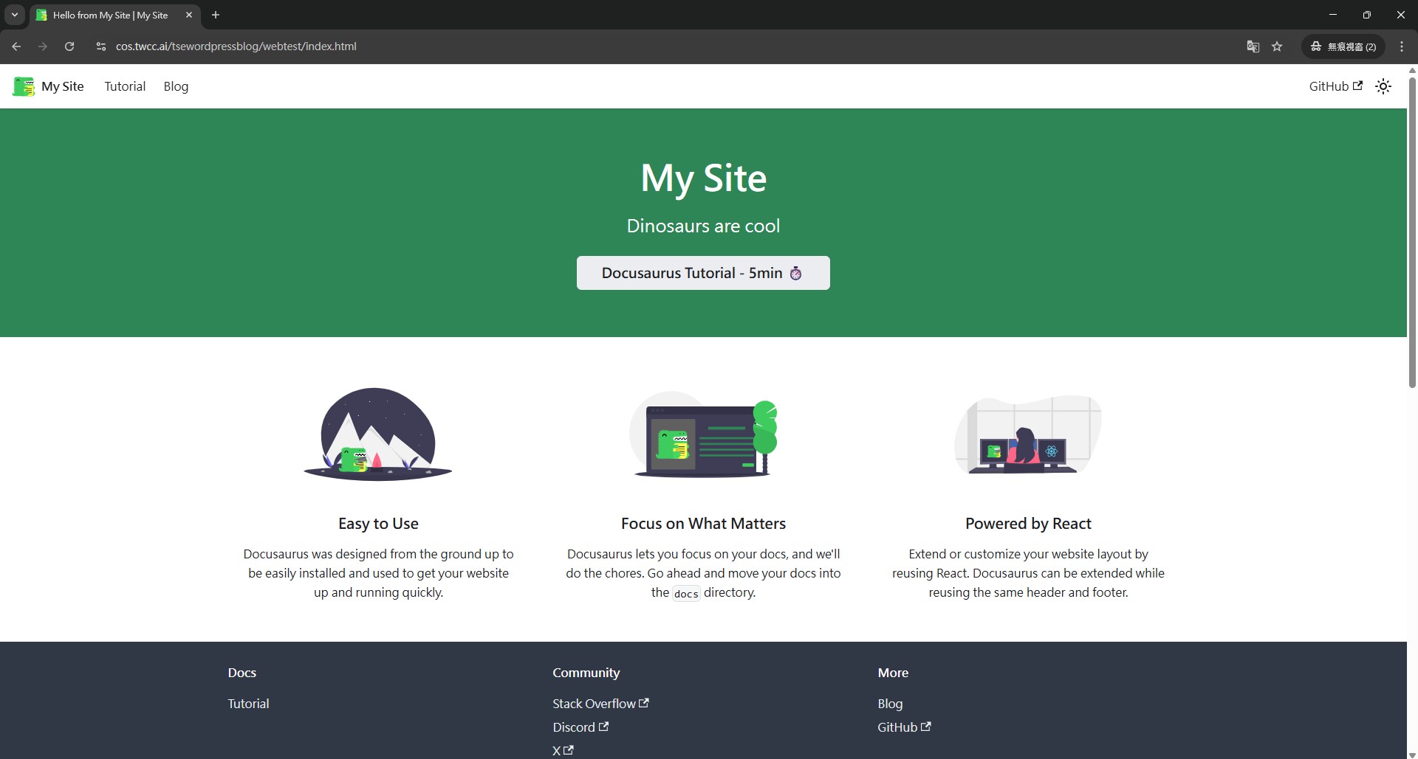Click the Focus on What Matters heading
Screen dimensions: 1418x759
703,524
